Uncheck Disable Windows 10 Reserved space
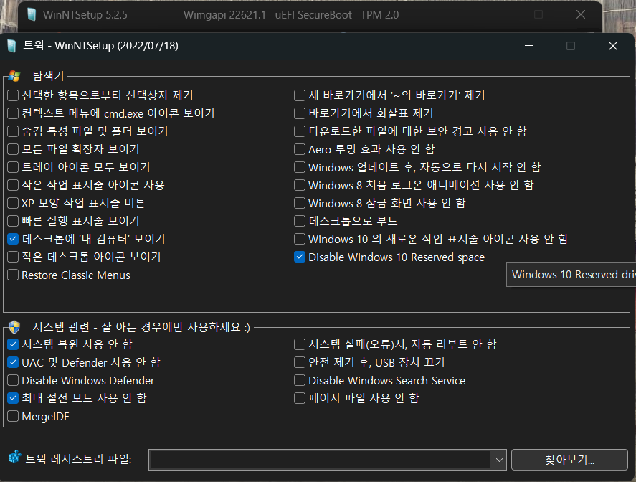The height and width of the screenshot is (482, 636). [299, 257]
